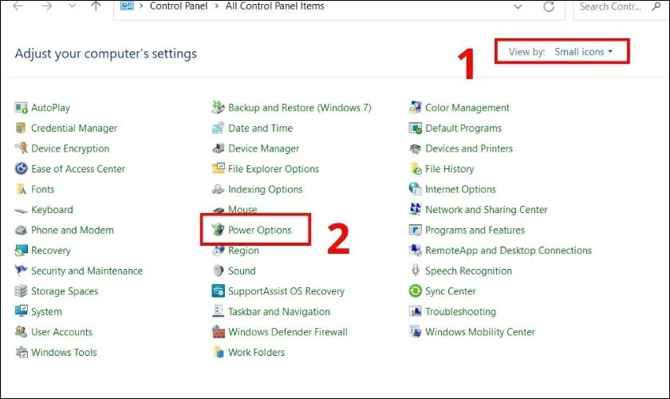Click the SupportAssist OS Recovery icon
This screenshot has height=399, width=670.
pos(219,290)
